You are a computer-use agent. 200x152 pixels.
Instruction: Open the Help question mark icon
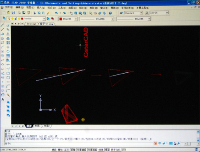[x=110, y=13]
